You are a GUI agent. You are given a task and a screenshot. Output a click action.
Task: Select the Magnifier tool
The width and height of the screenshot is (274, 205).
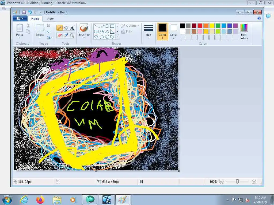click(72, 36)
